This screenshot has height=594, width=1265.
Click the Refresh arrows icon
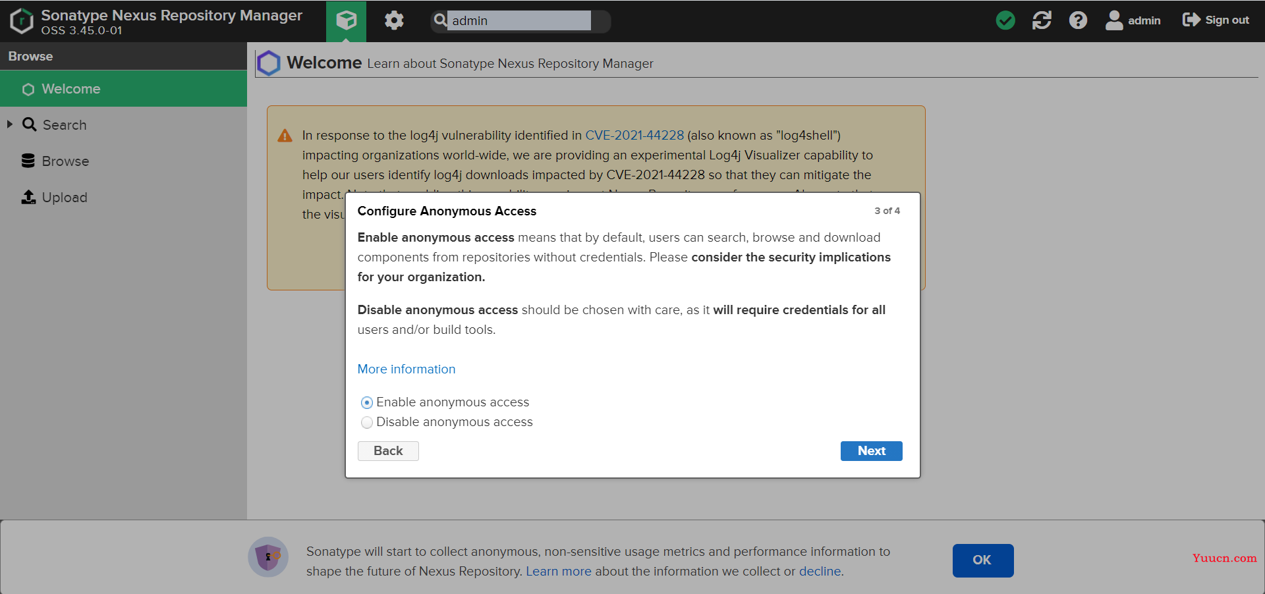point(1042,20)
